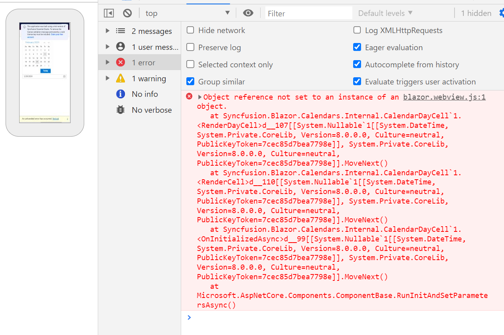Open the Default levels dropdown

click(385, 13)
